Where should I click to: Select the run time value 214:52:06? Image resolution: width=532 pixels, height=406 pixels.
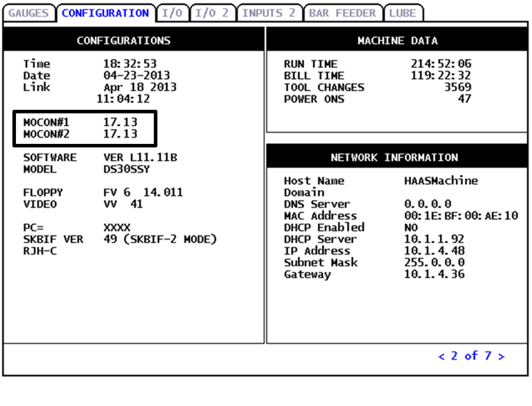441,64
